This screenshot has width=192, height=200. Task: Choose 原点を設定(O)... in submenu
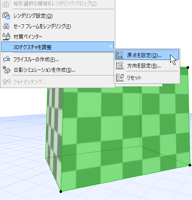pyautogui.click(x=147, y=55)
